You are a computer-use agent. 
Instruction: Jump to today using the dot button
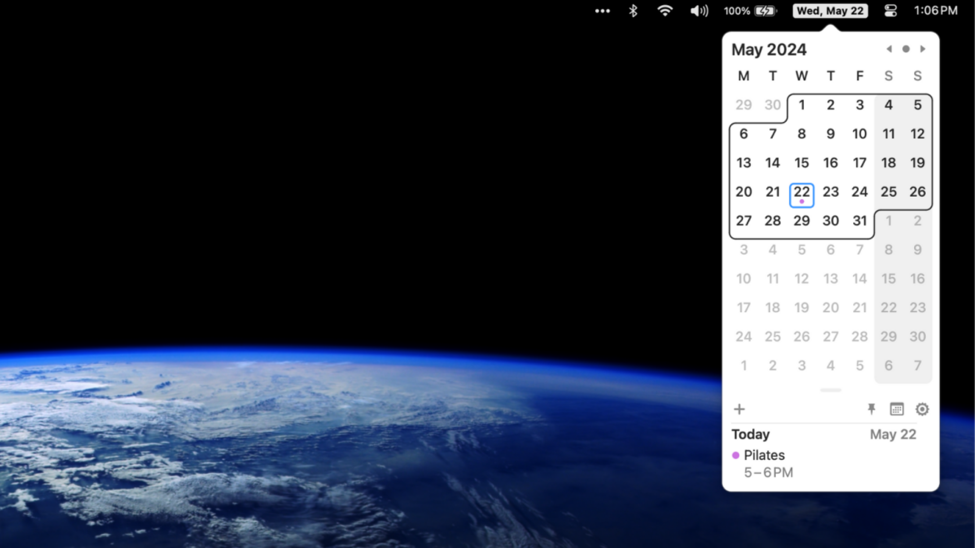pos(906,49)
